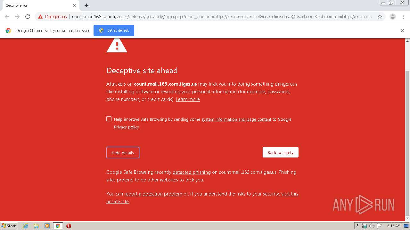The height and width of the screenshot is (230, 410).
Task: Restore down the Chrome window
Action: [391, 3]
